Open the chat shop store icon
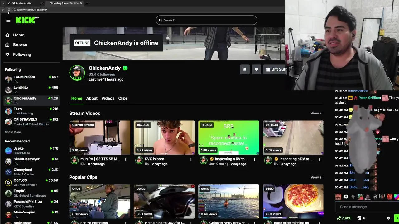 (359, 218)
